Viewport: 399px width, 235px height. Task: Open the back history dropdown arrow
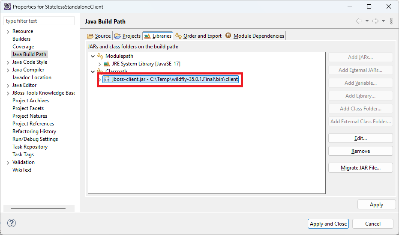click(367, 21)
